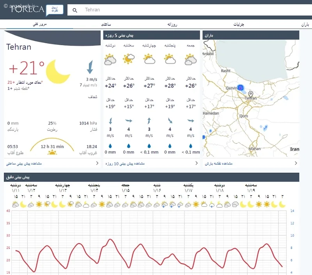
Task: Click the large crescent moon current weather icon
Action: (x=57, y=72)
